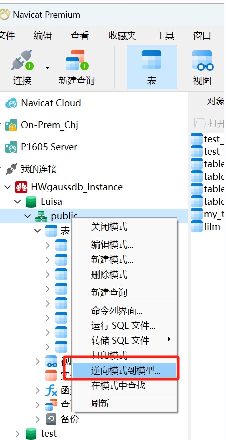
Task: Select the P1605 Server entry
Action: pyautogui.click(x=49, y=147)
